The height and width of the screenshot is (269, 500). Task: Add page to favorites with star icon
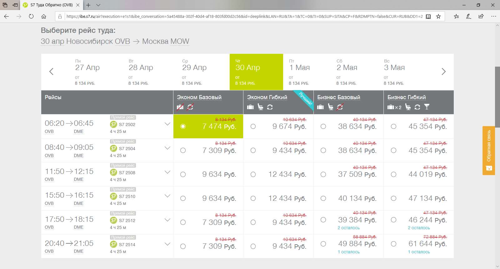pyautogui.click(x=438, y=16)
